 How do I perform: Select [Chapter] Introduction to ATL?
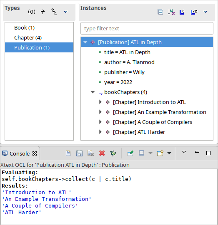(x=149, y=102)
